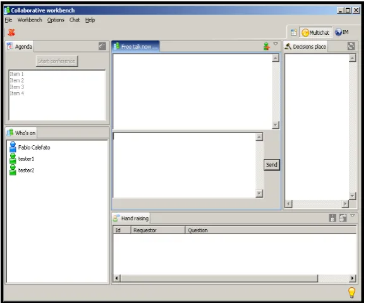Switch to the Multichat perspective

[315, 33]
